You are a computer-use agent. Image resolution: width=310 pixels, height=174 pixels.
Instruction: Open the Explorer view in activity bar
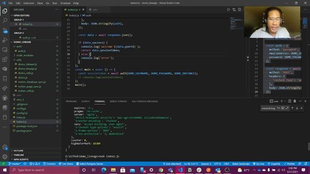pos(5,11)
